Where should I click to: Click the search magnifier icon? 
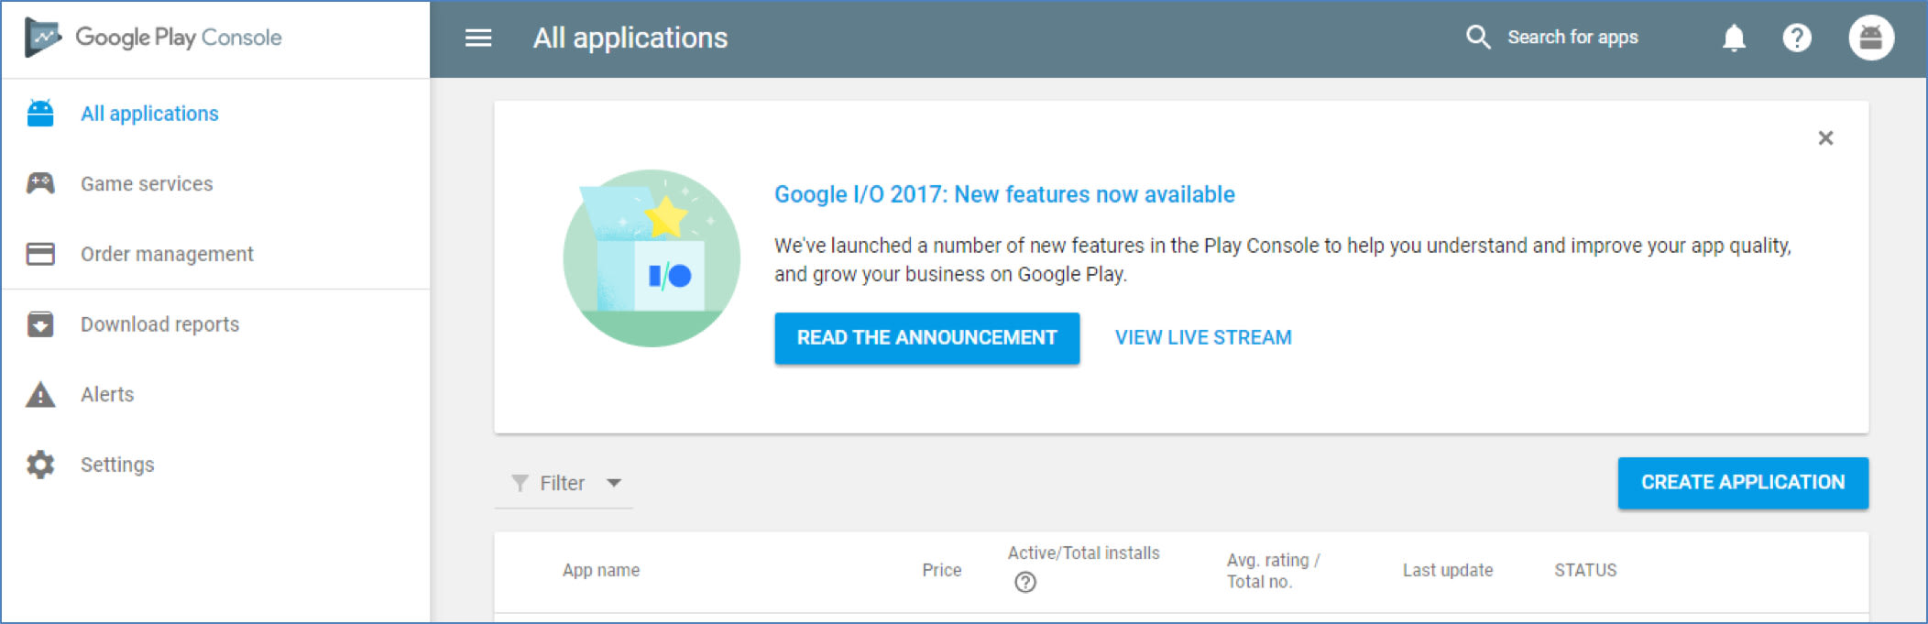coord(1477,38)
